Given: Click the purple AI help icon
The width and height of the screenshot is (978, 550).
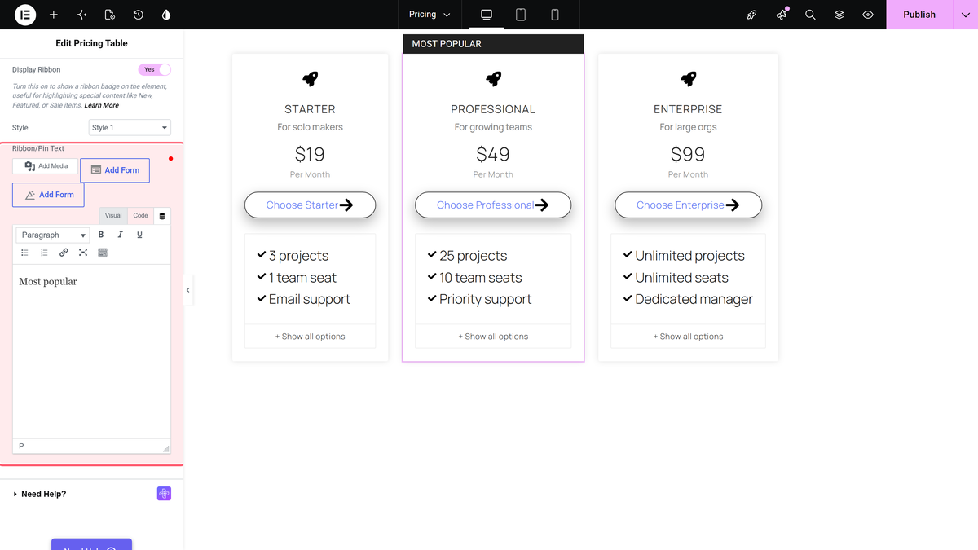Looking at the screenshot, I should [x=164, y=494].
